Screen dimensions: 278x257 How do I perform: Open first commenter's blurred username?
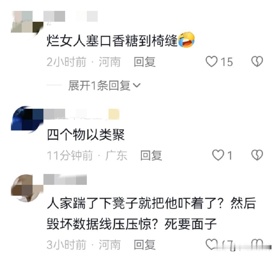(x=71, y=16)
